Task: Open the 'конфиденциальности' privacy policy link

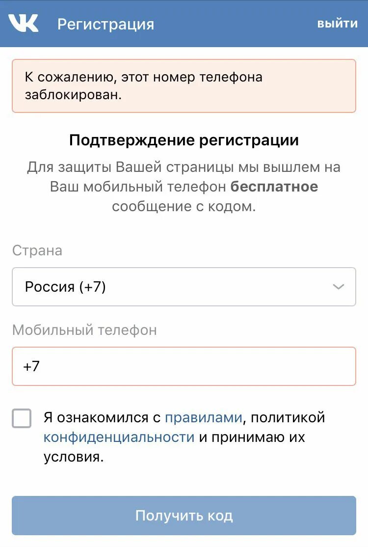Action: (x=119, y=437)
